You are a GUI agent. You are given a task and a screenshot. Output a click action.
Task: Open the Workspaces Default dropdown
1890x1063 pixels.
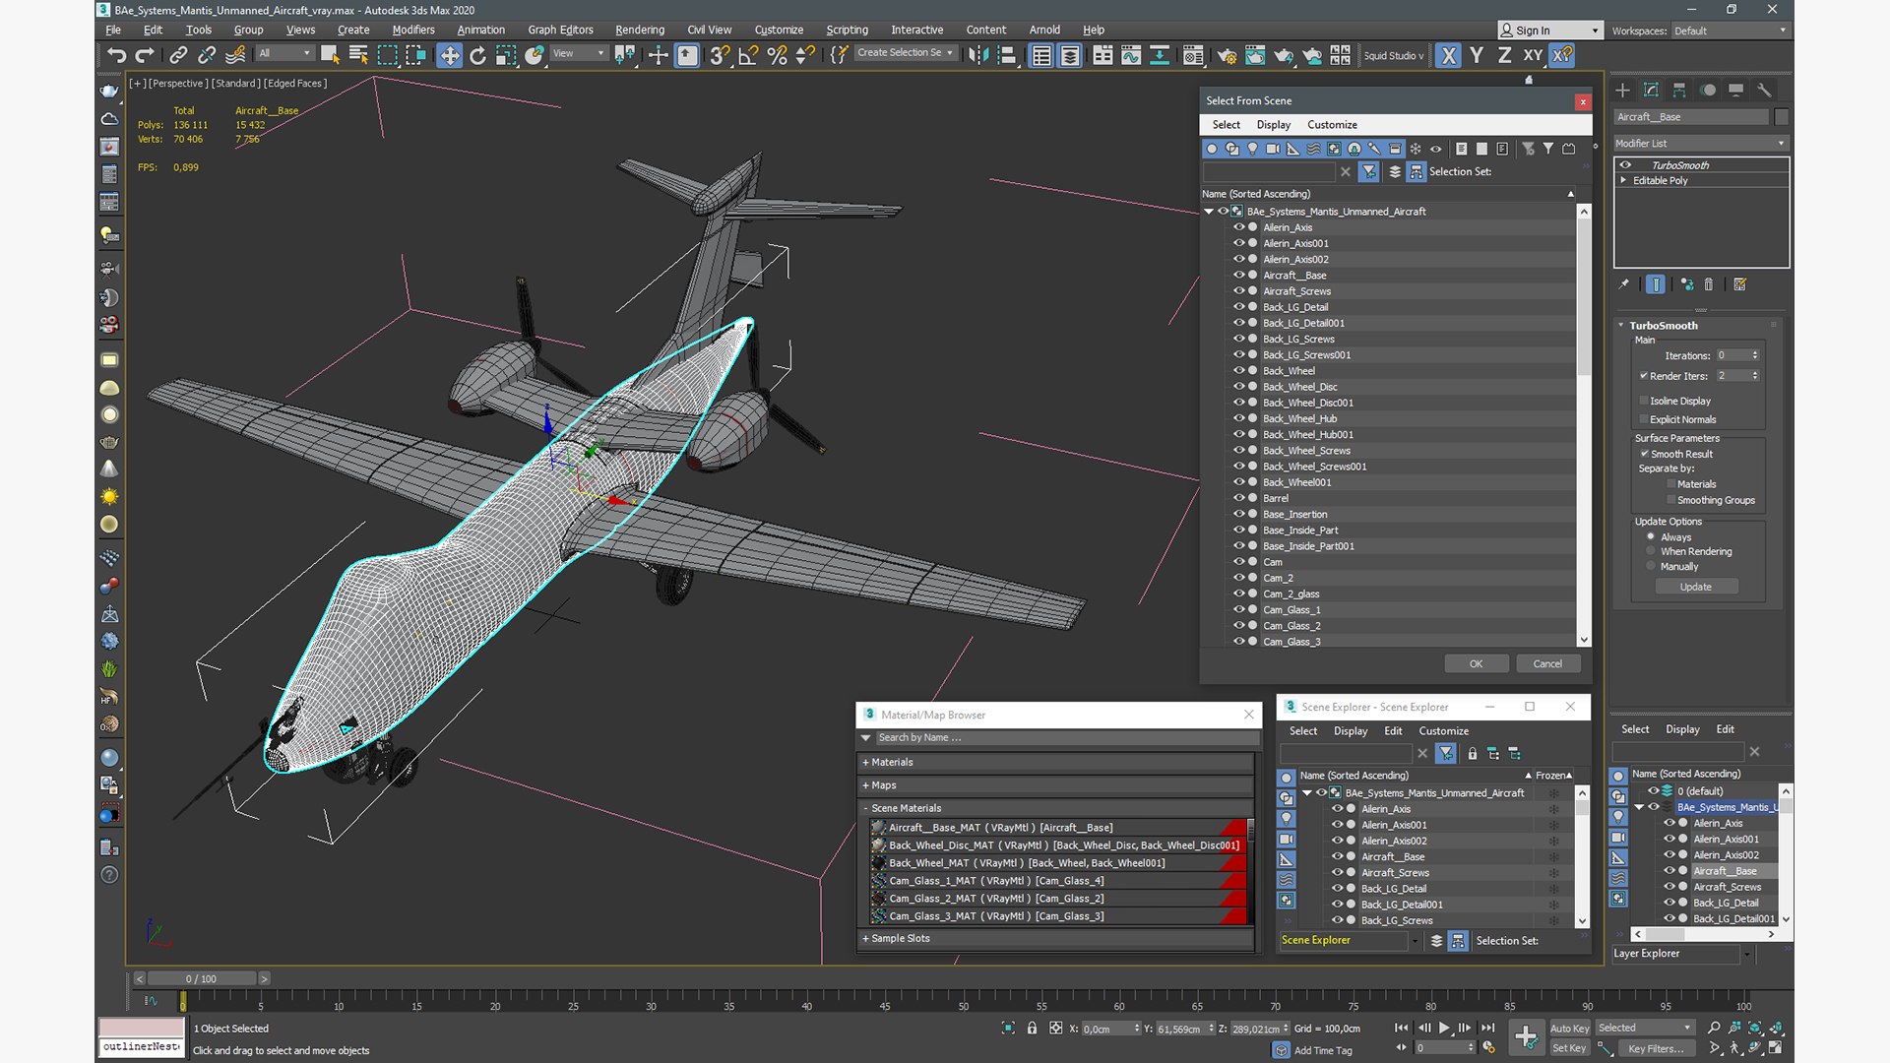(1730, 31)
